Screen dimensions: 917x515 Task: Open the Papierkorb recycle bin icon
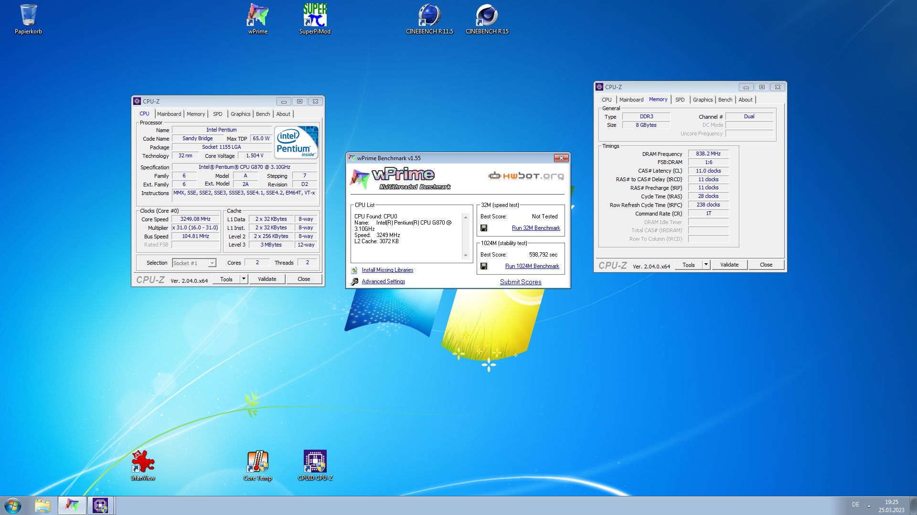pos(28,19)
